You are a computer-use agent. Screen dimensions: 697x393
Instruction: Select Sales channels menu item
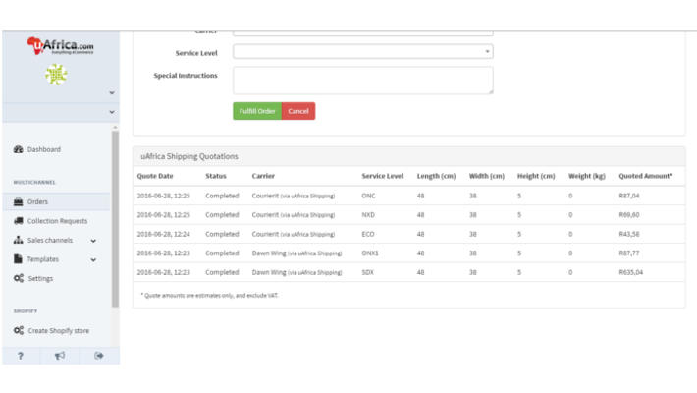(x=50, y=240)
